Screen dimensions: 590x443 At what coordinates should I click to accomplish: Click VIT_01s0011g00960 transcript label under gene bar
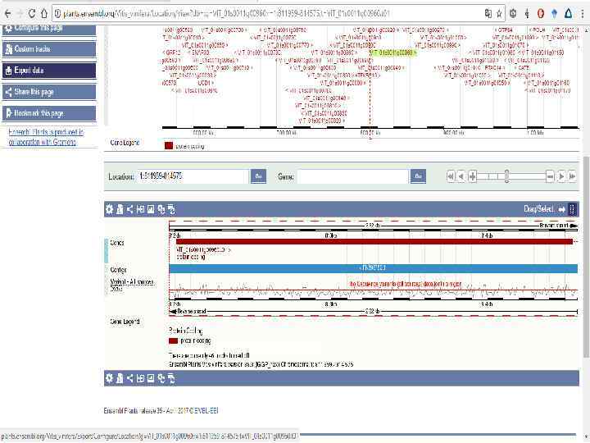[x=203, y=249]
